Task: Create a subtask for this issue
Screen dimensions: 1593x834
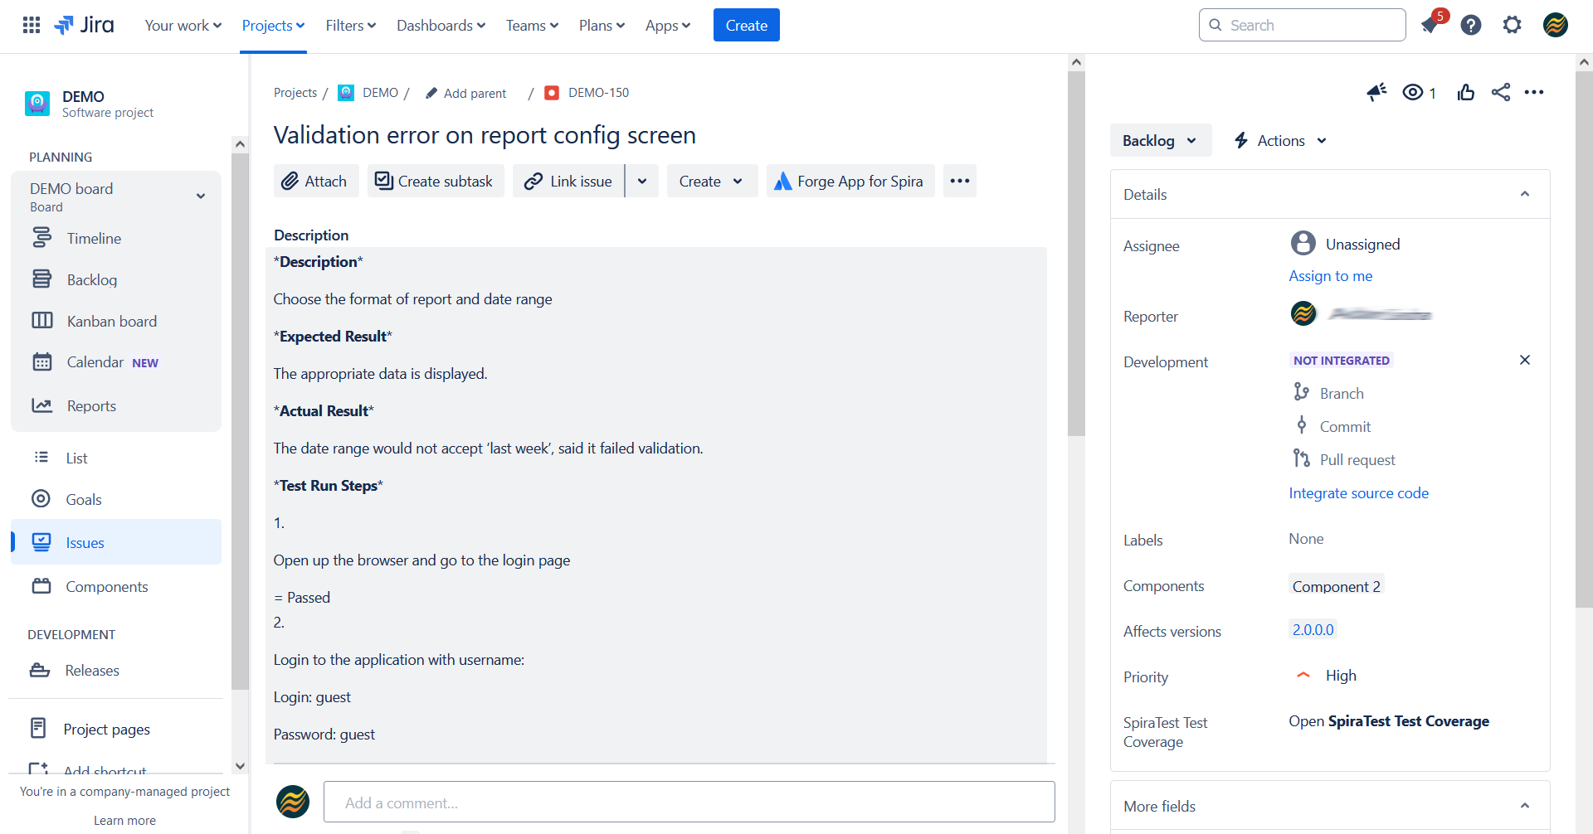Action: pos(435,181)
